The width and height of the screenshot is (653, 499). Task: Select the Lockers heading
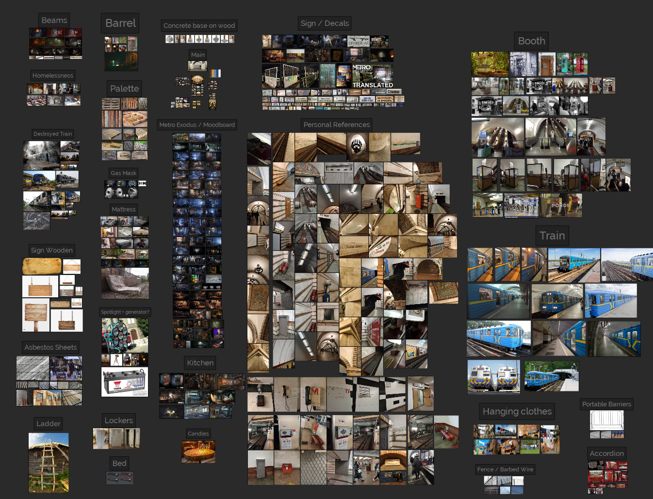[119, 420]
